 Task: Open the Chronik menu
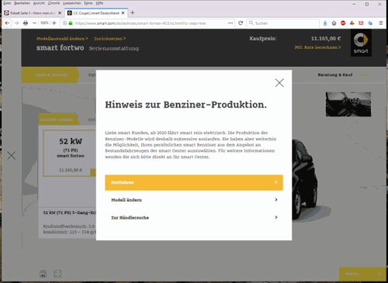(x=54, y=3)
